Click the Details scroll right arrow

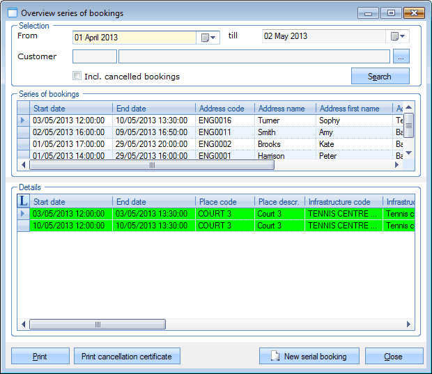tap(409, 324)
